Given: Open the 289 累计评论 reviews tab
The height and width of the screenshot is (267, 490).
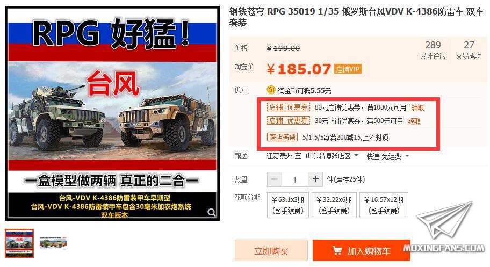Looking at the screenshot, I should click(433, 50).
